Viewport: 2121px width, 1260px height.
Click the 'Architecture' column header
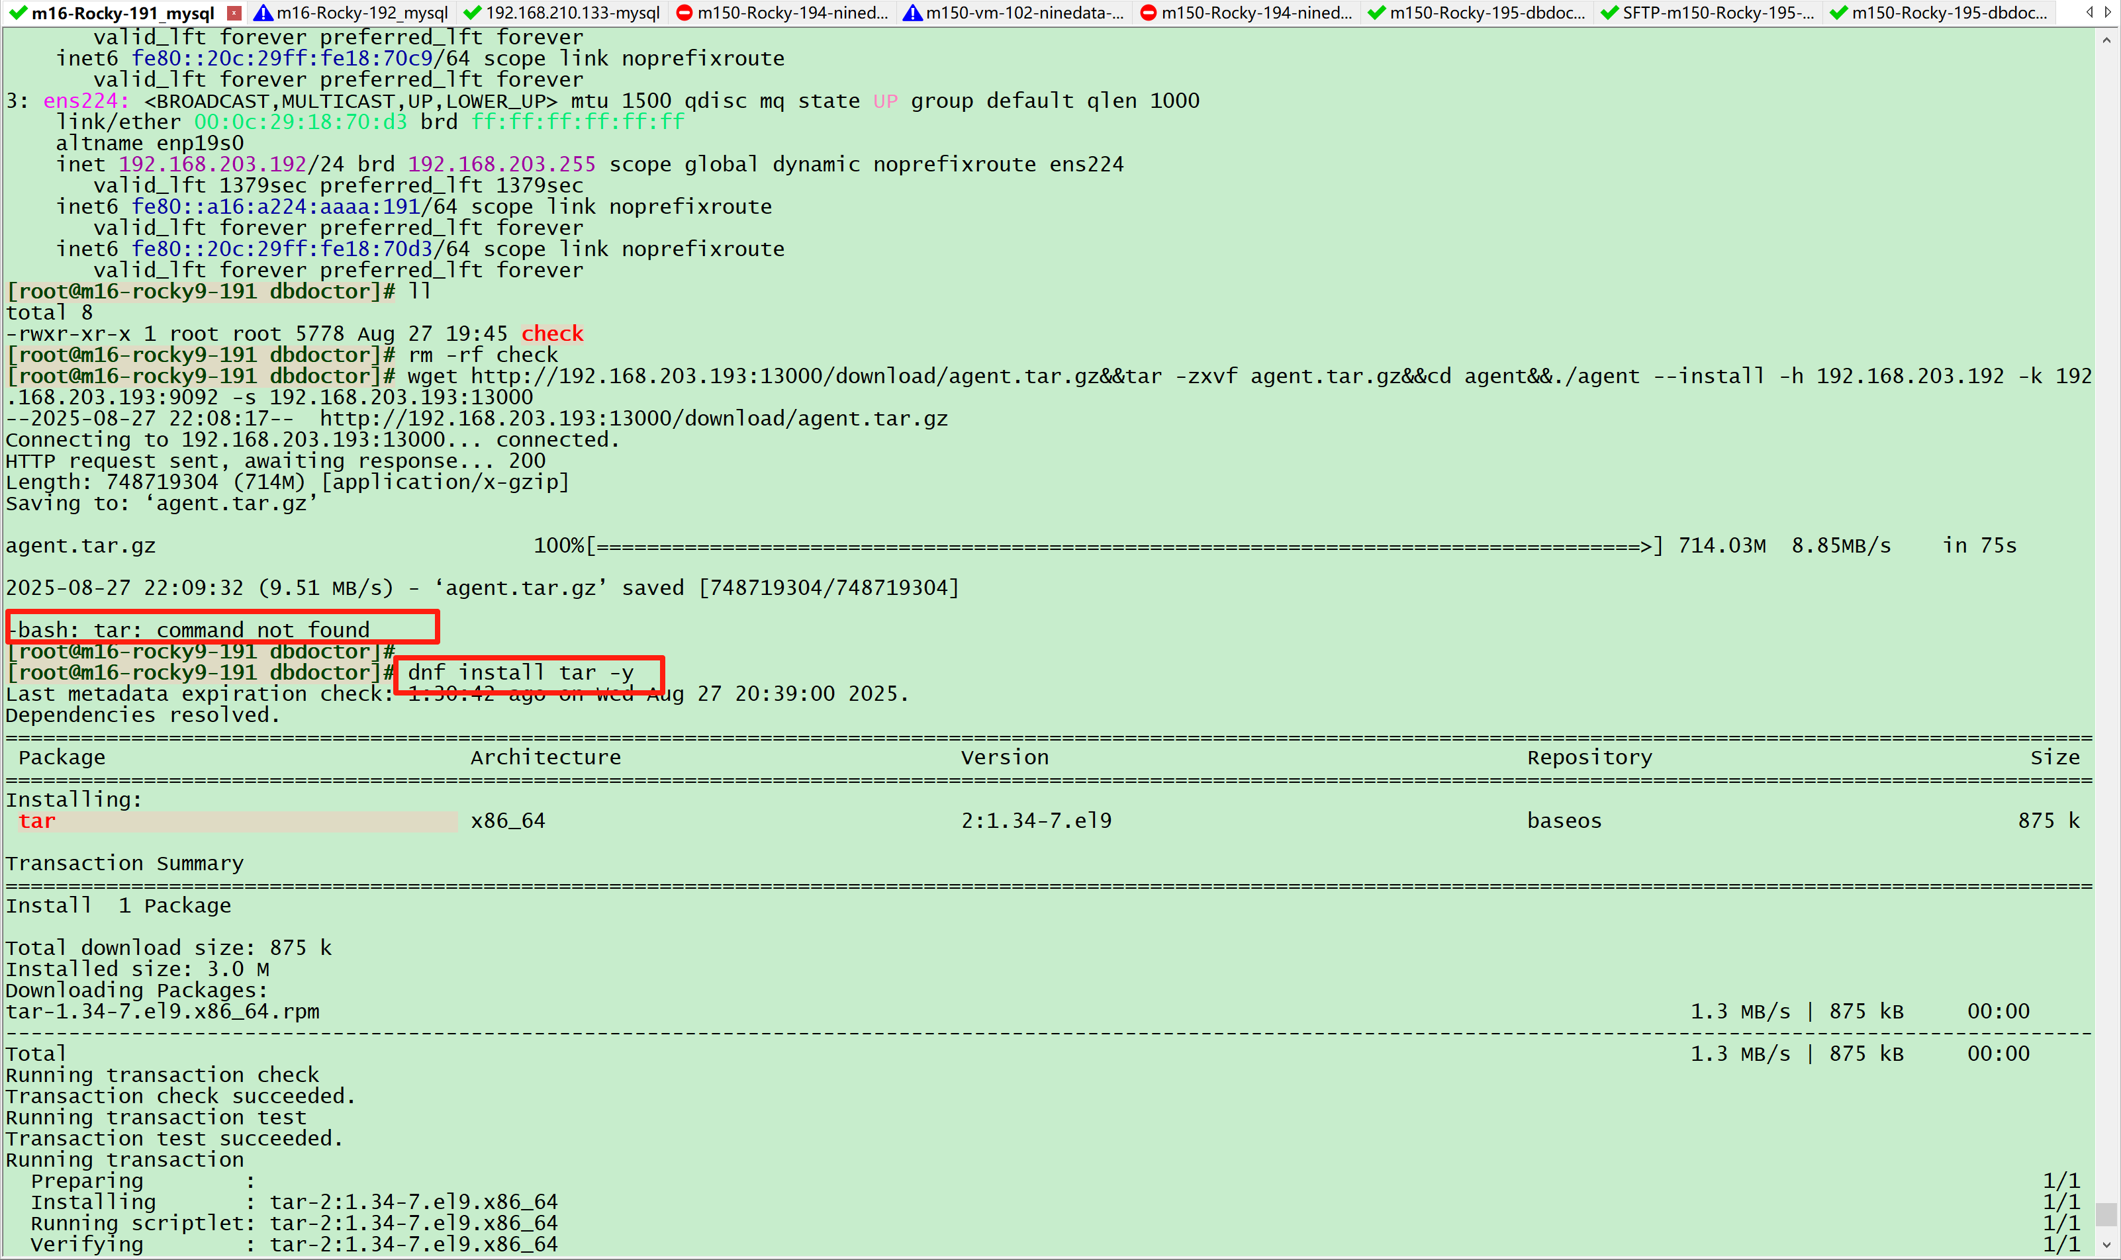[546, 757]
